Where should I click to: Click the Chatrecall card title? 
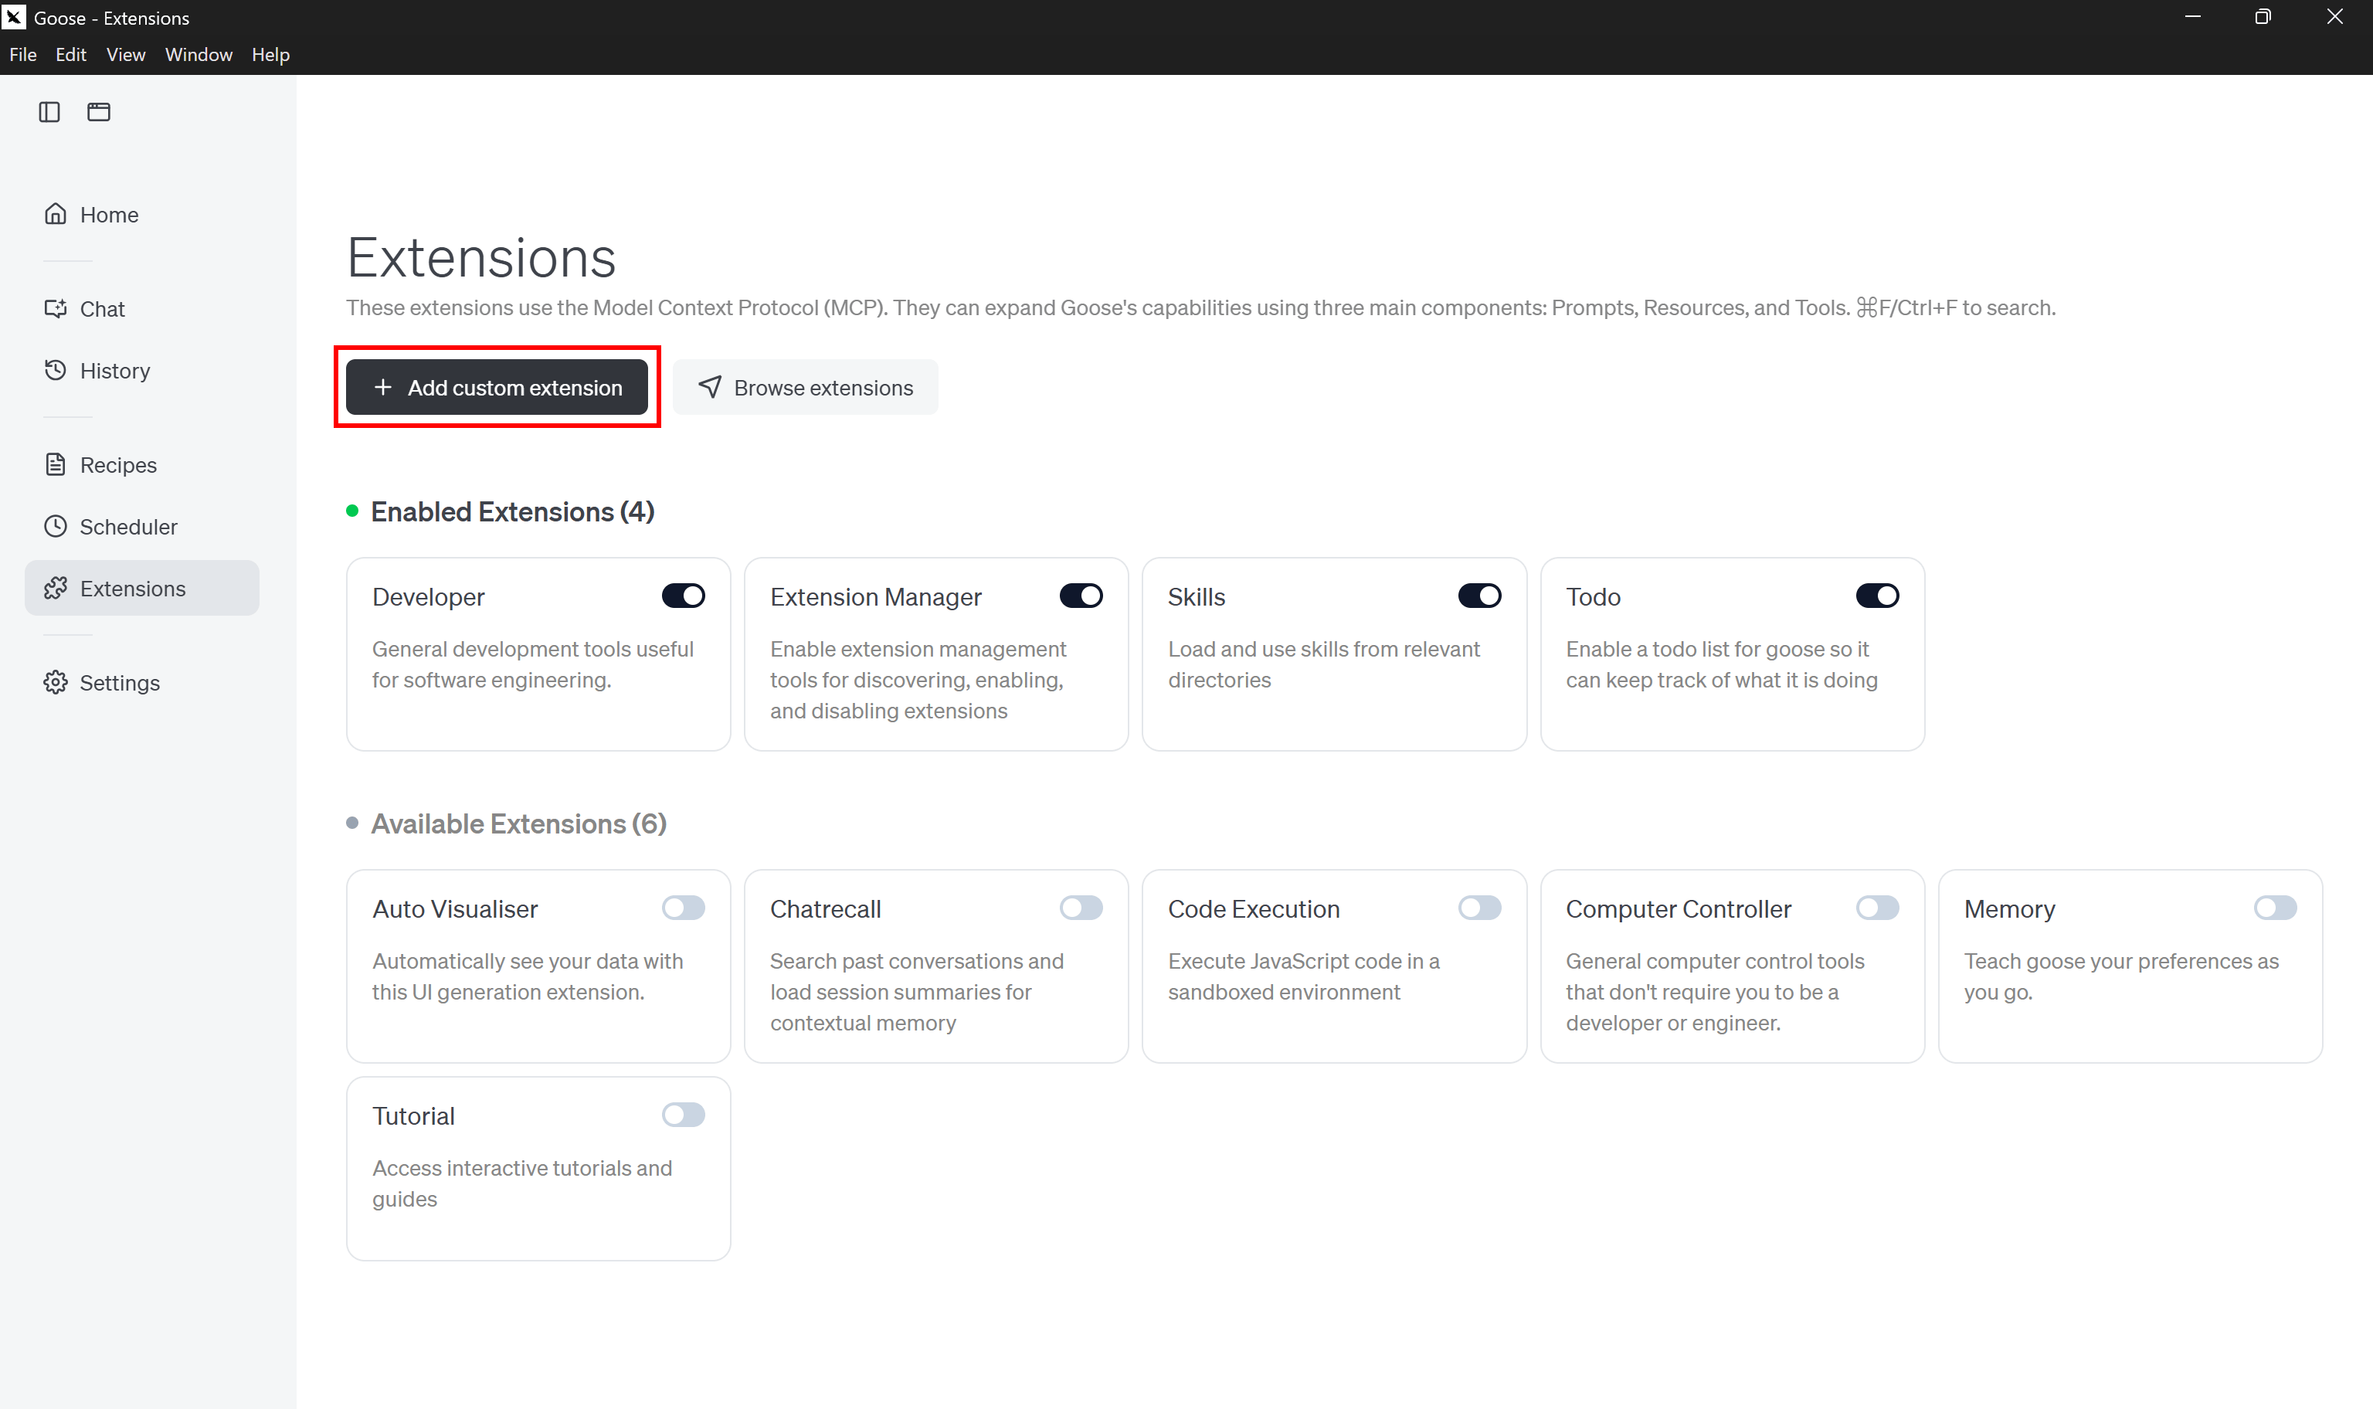[825, 908]
